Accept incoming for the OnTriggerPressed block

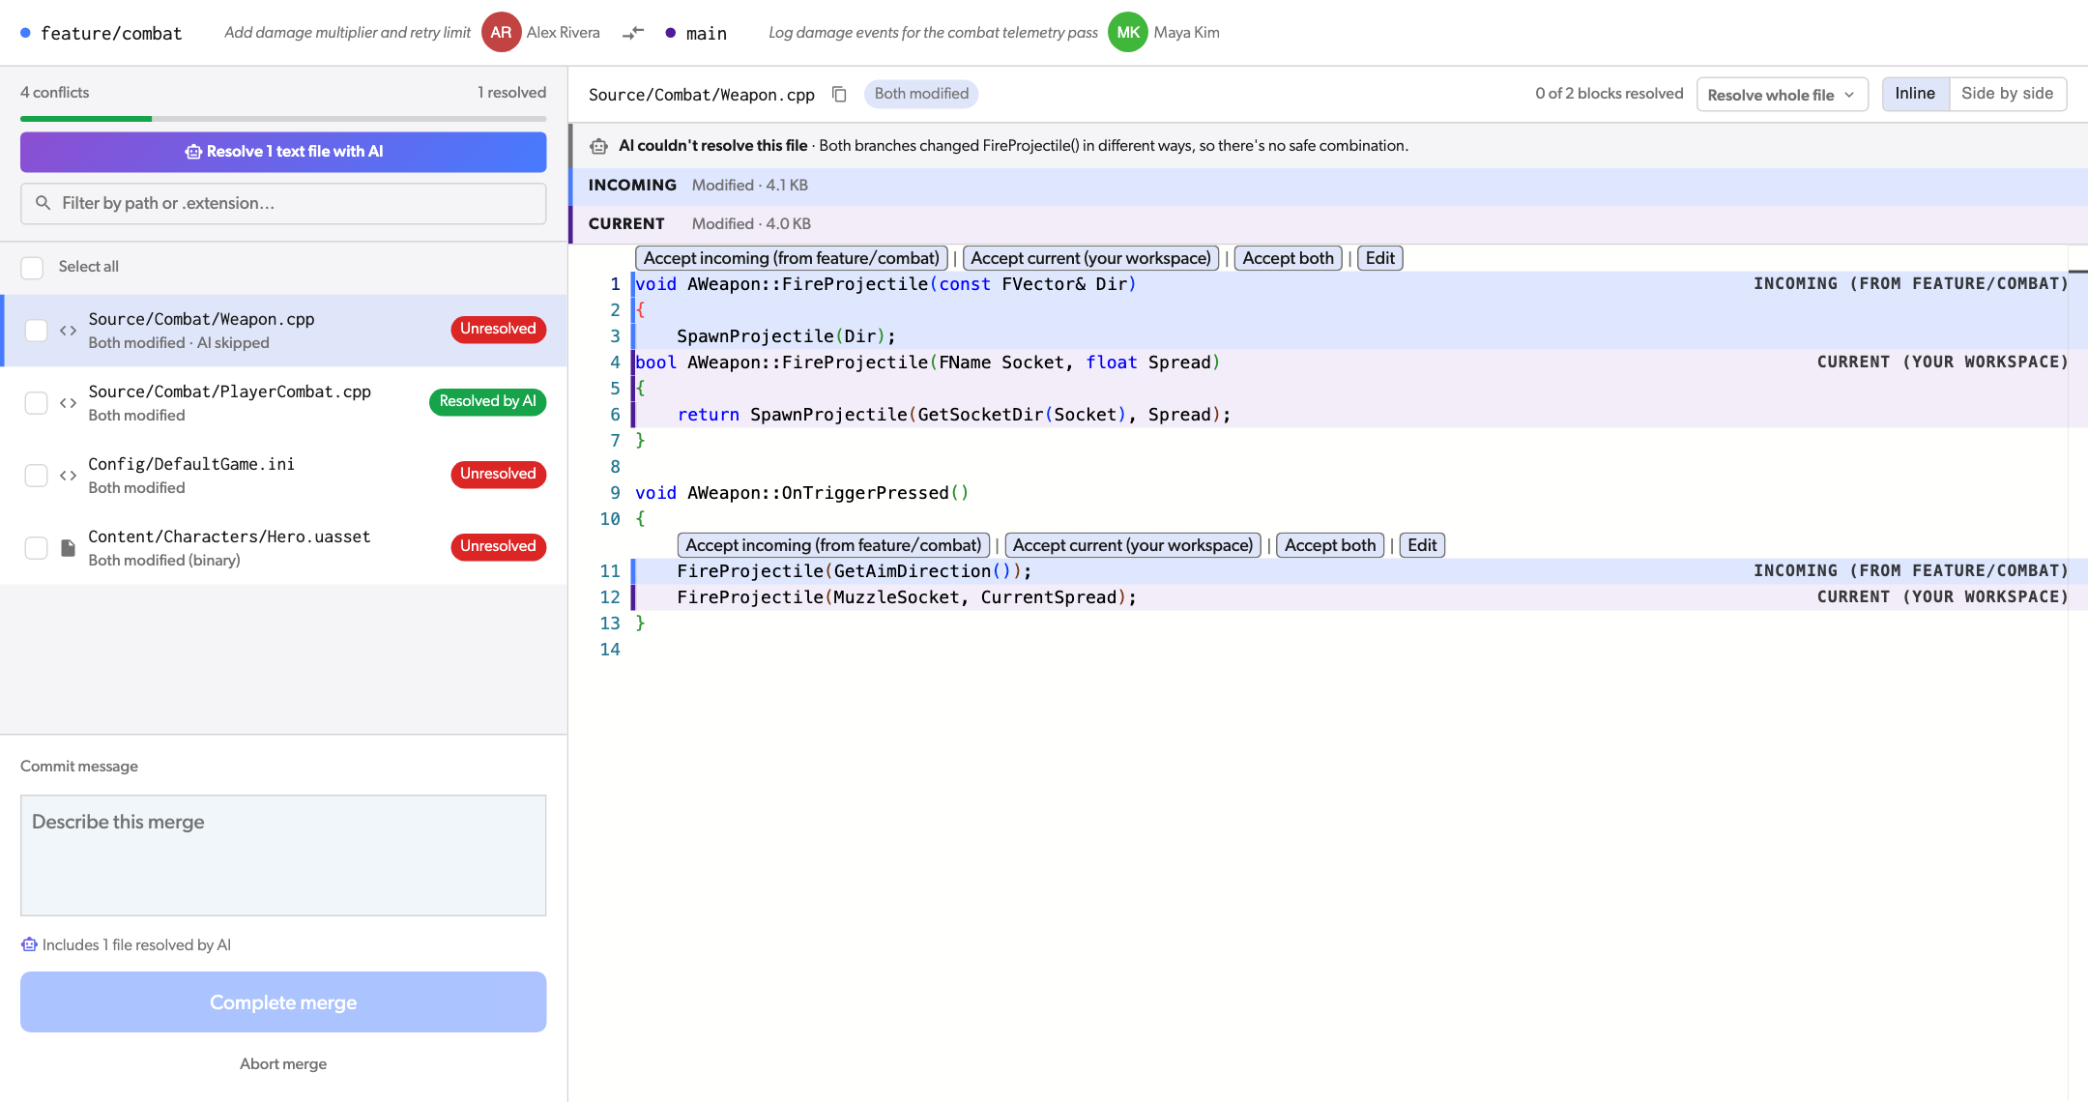coord(833,545)
